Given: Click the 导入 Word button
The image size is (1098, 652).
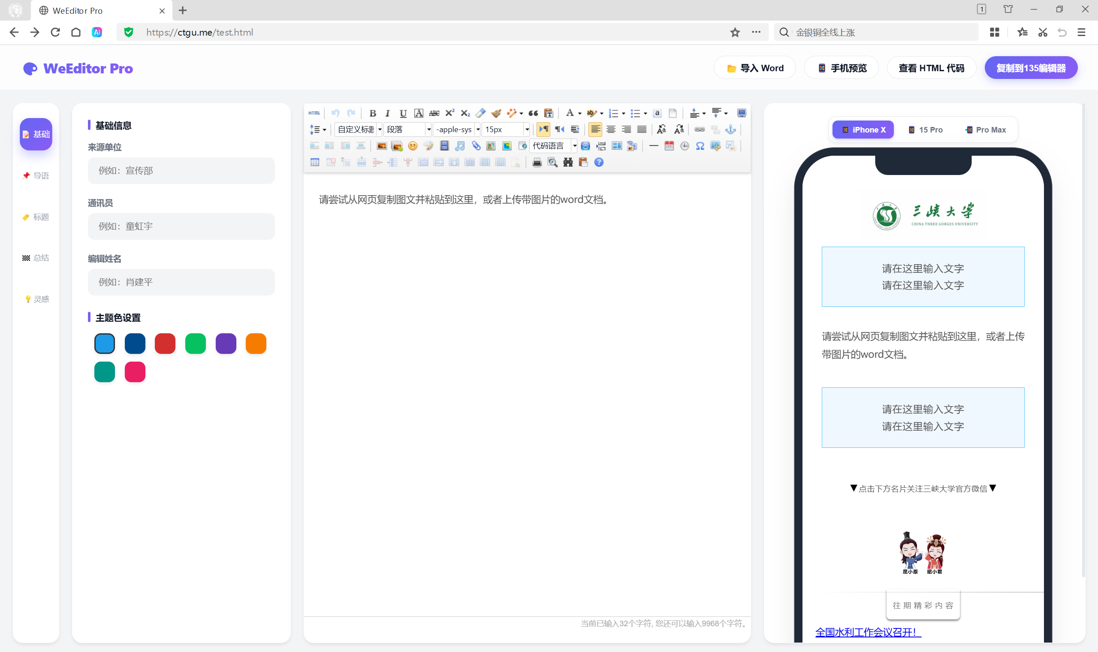Looking at the screenshot, I should (x=754, y=68).
